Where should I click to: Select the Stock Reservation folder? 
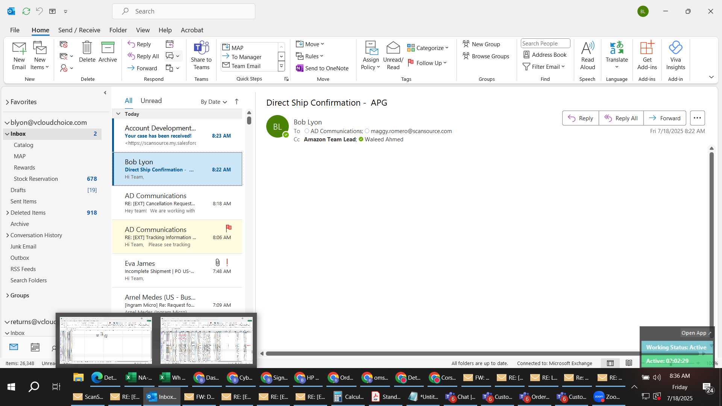click(52, 179)
